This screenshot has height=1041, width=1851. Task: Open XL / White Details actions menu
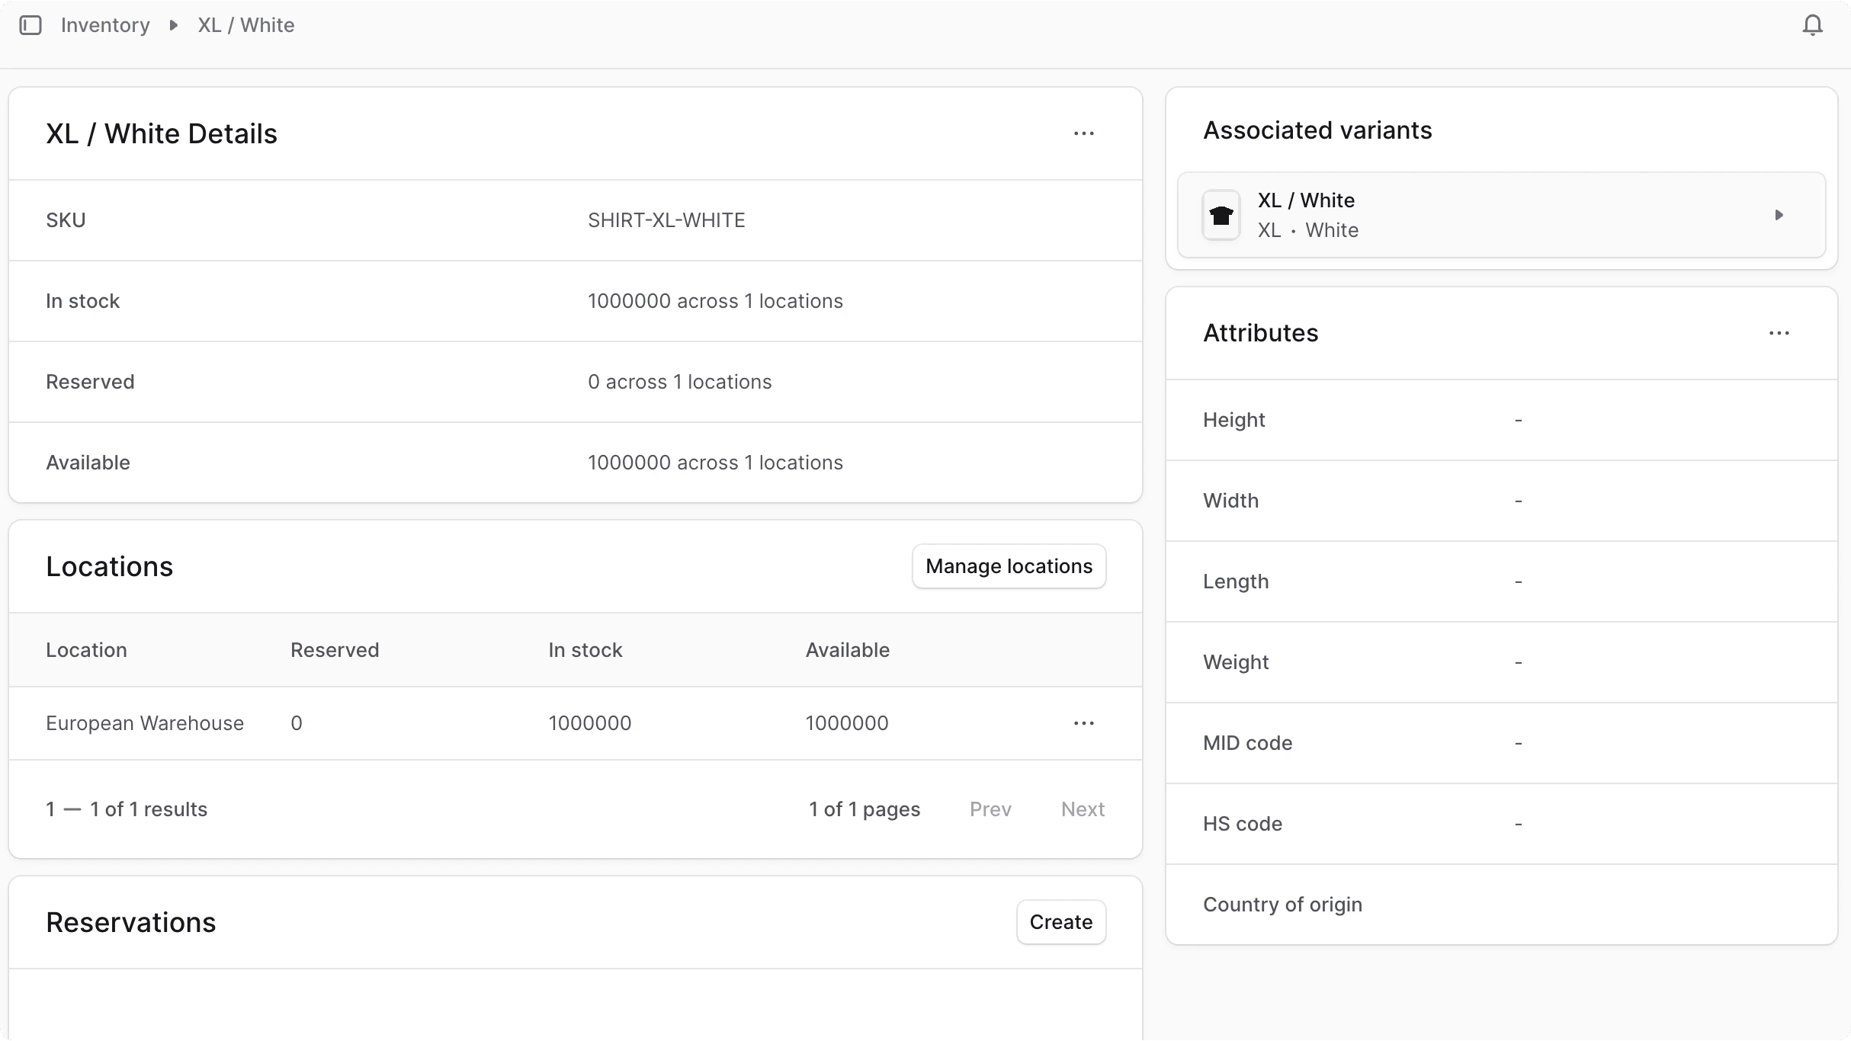tap(1083, 133)
